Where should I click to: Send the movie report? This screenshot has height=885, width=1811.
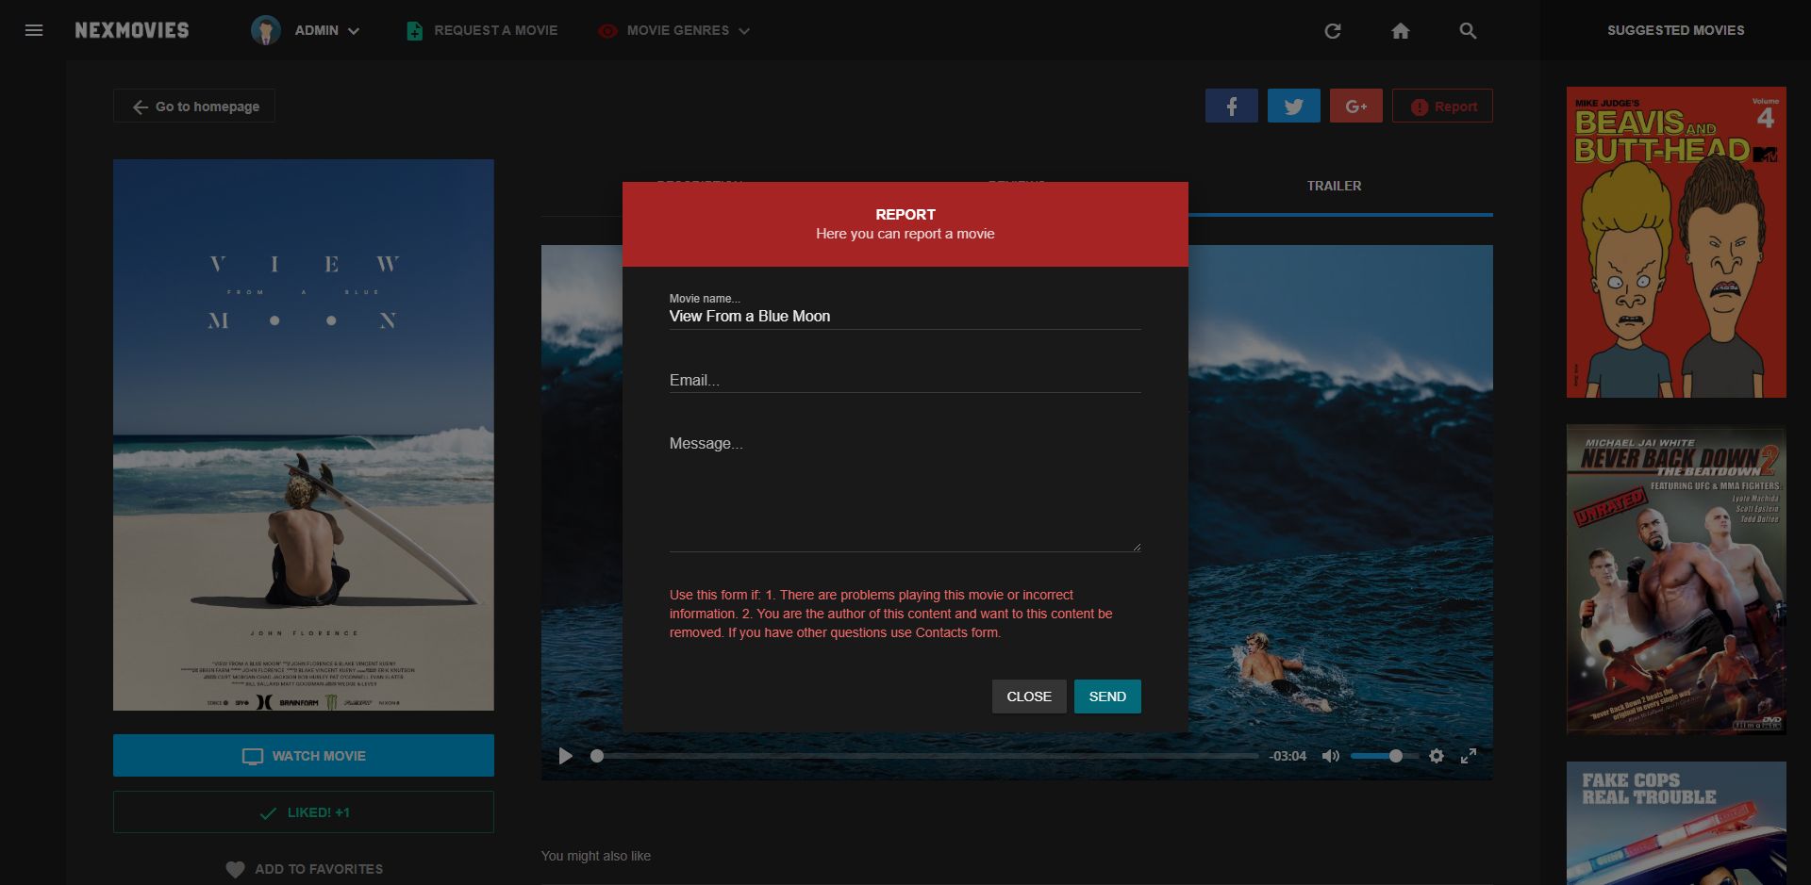(1107, 697)
